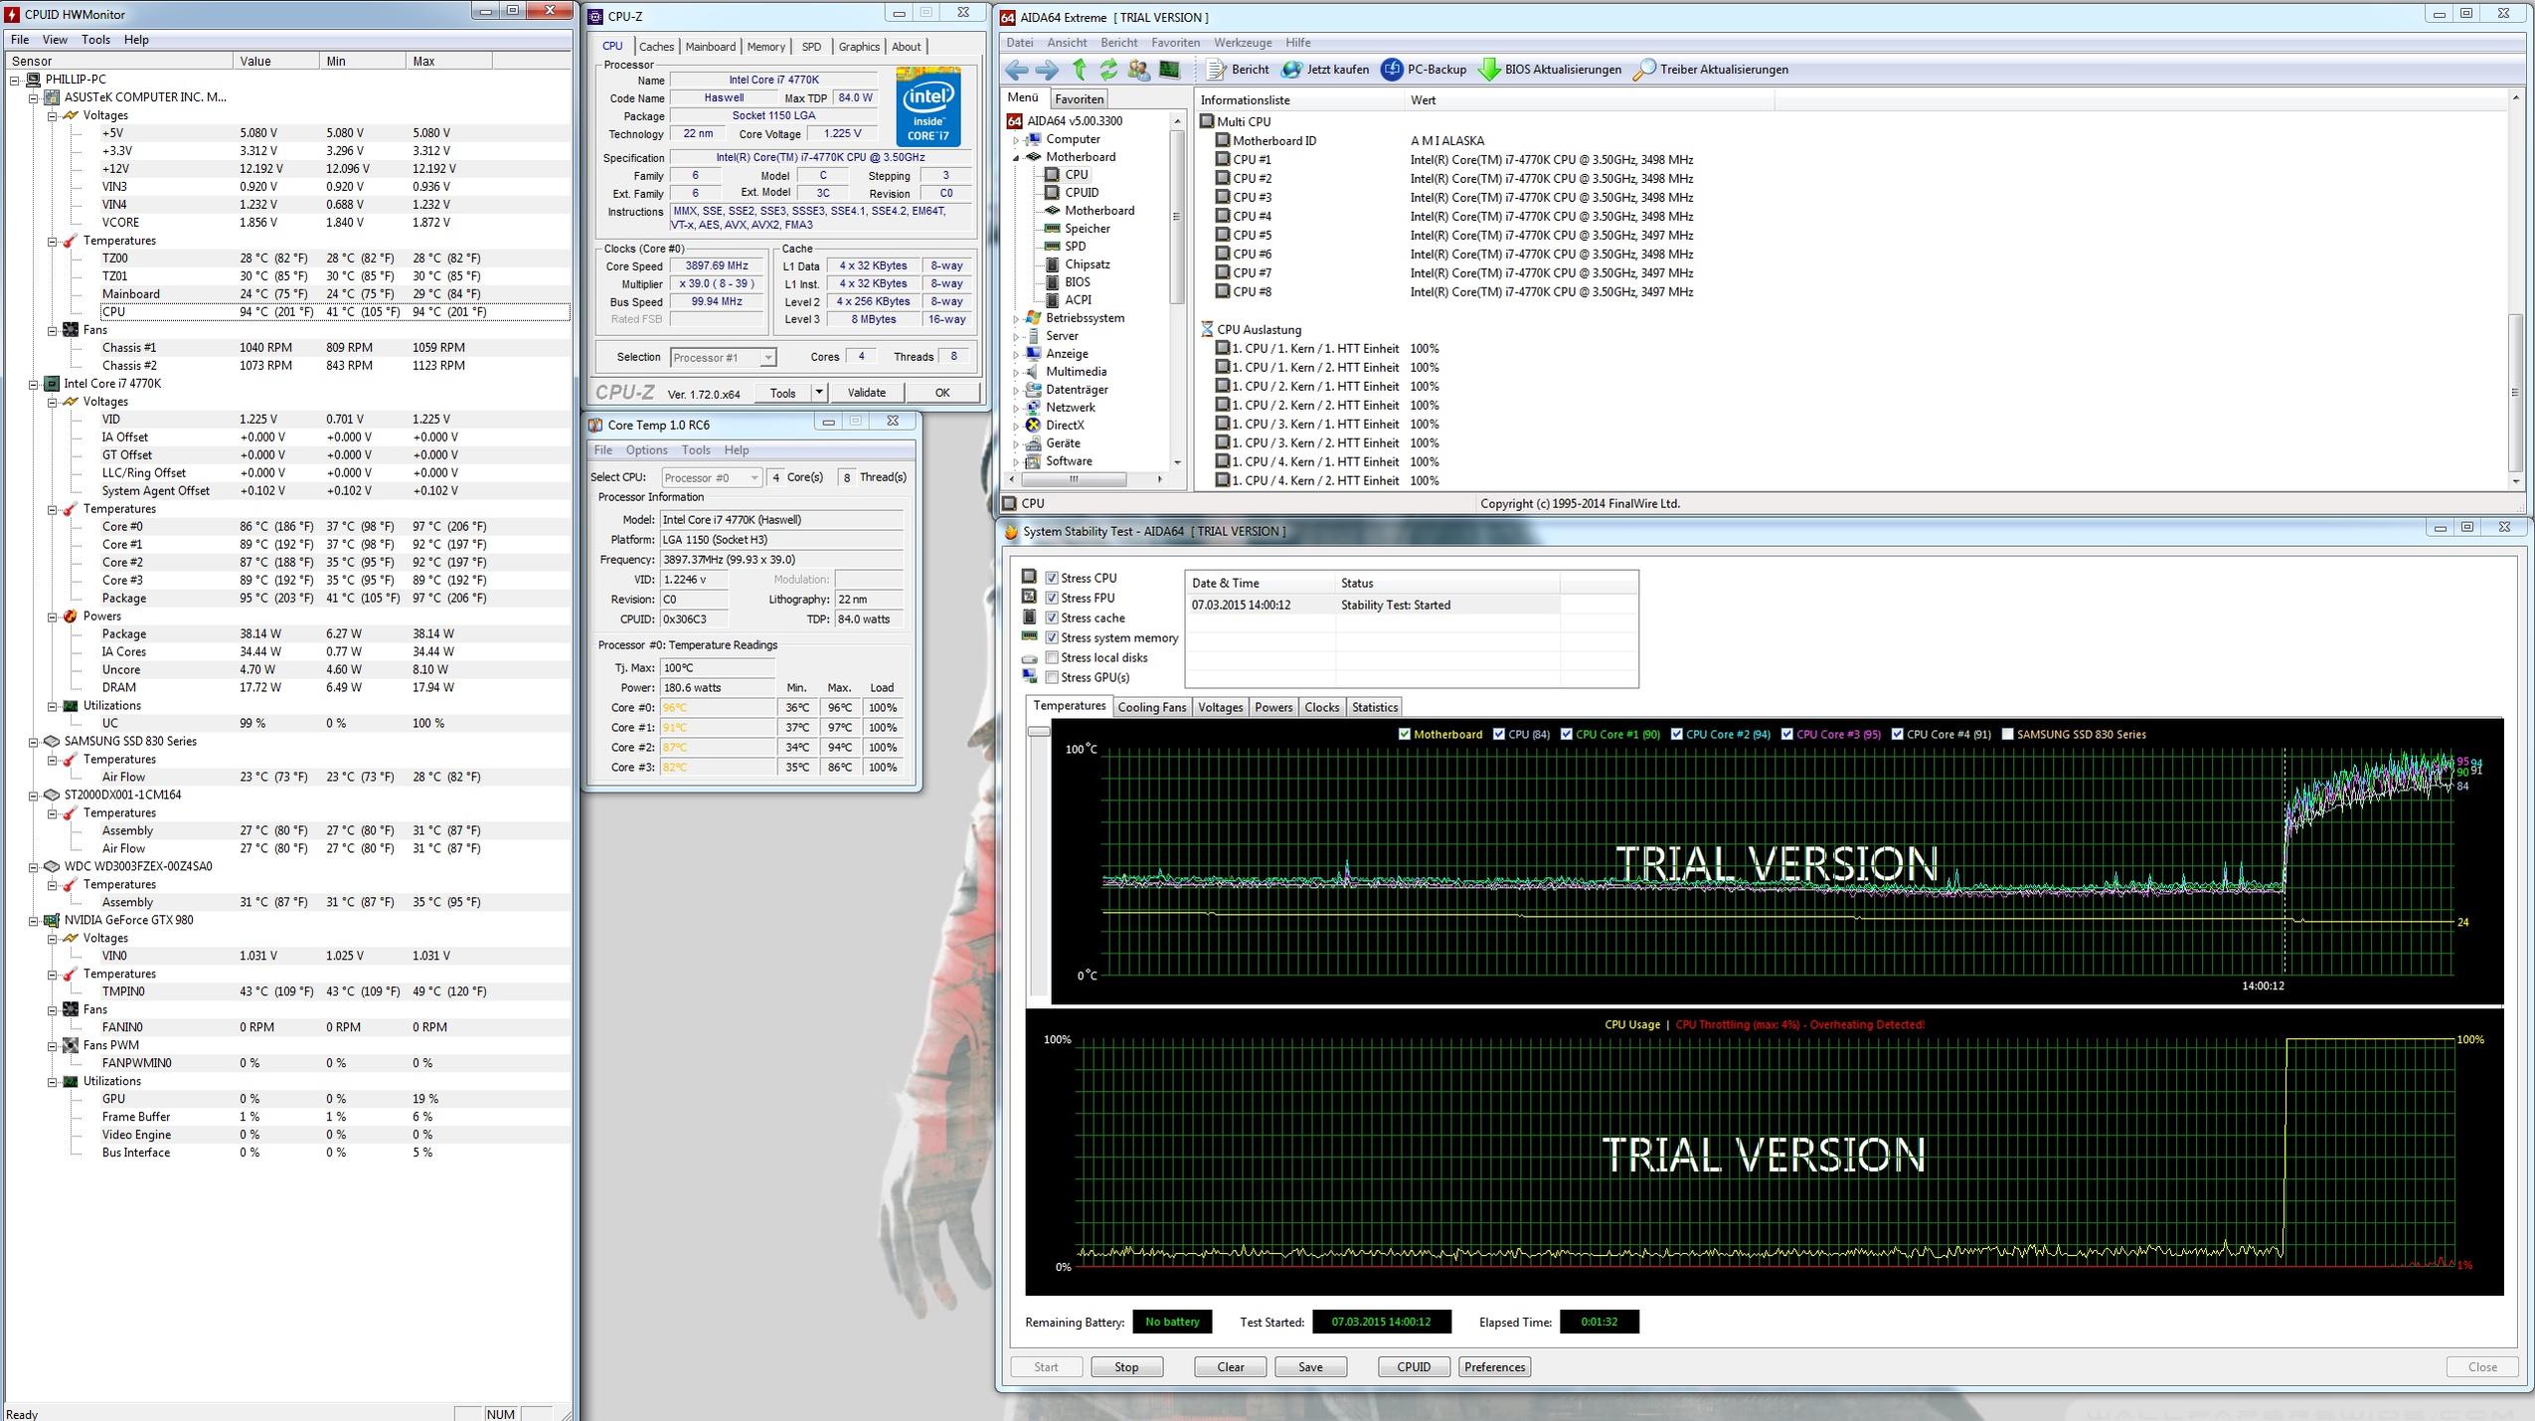Switch to the Cooling Fans tab
Image resolution: width=2535 pixels, height=1421 pixels.
1151,707
